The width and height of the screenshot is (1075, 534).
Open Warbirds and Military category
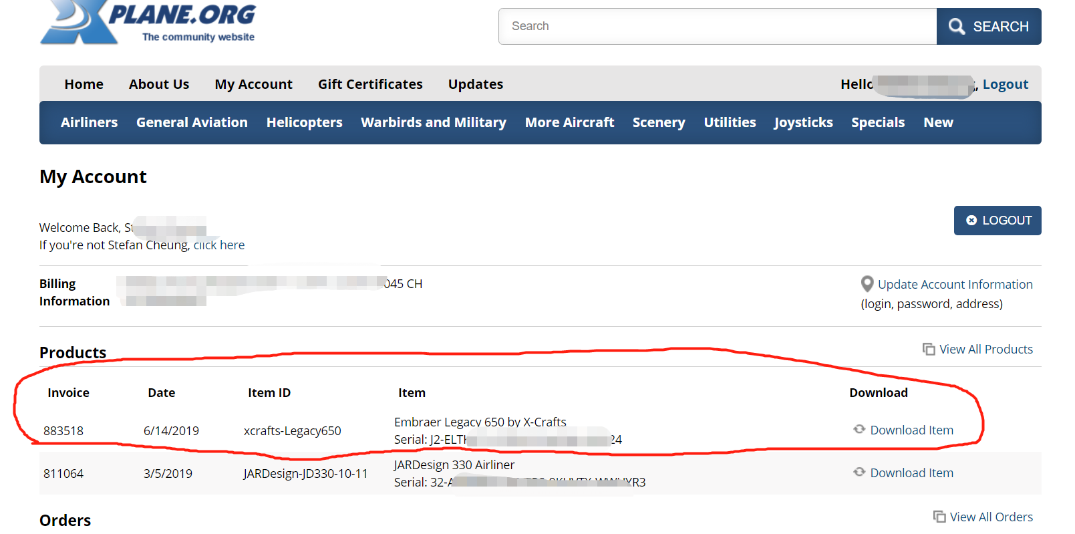[x=434, y=122]
